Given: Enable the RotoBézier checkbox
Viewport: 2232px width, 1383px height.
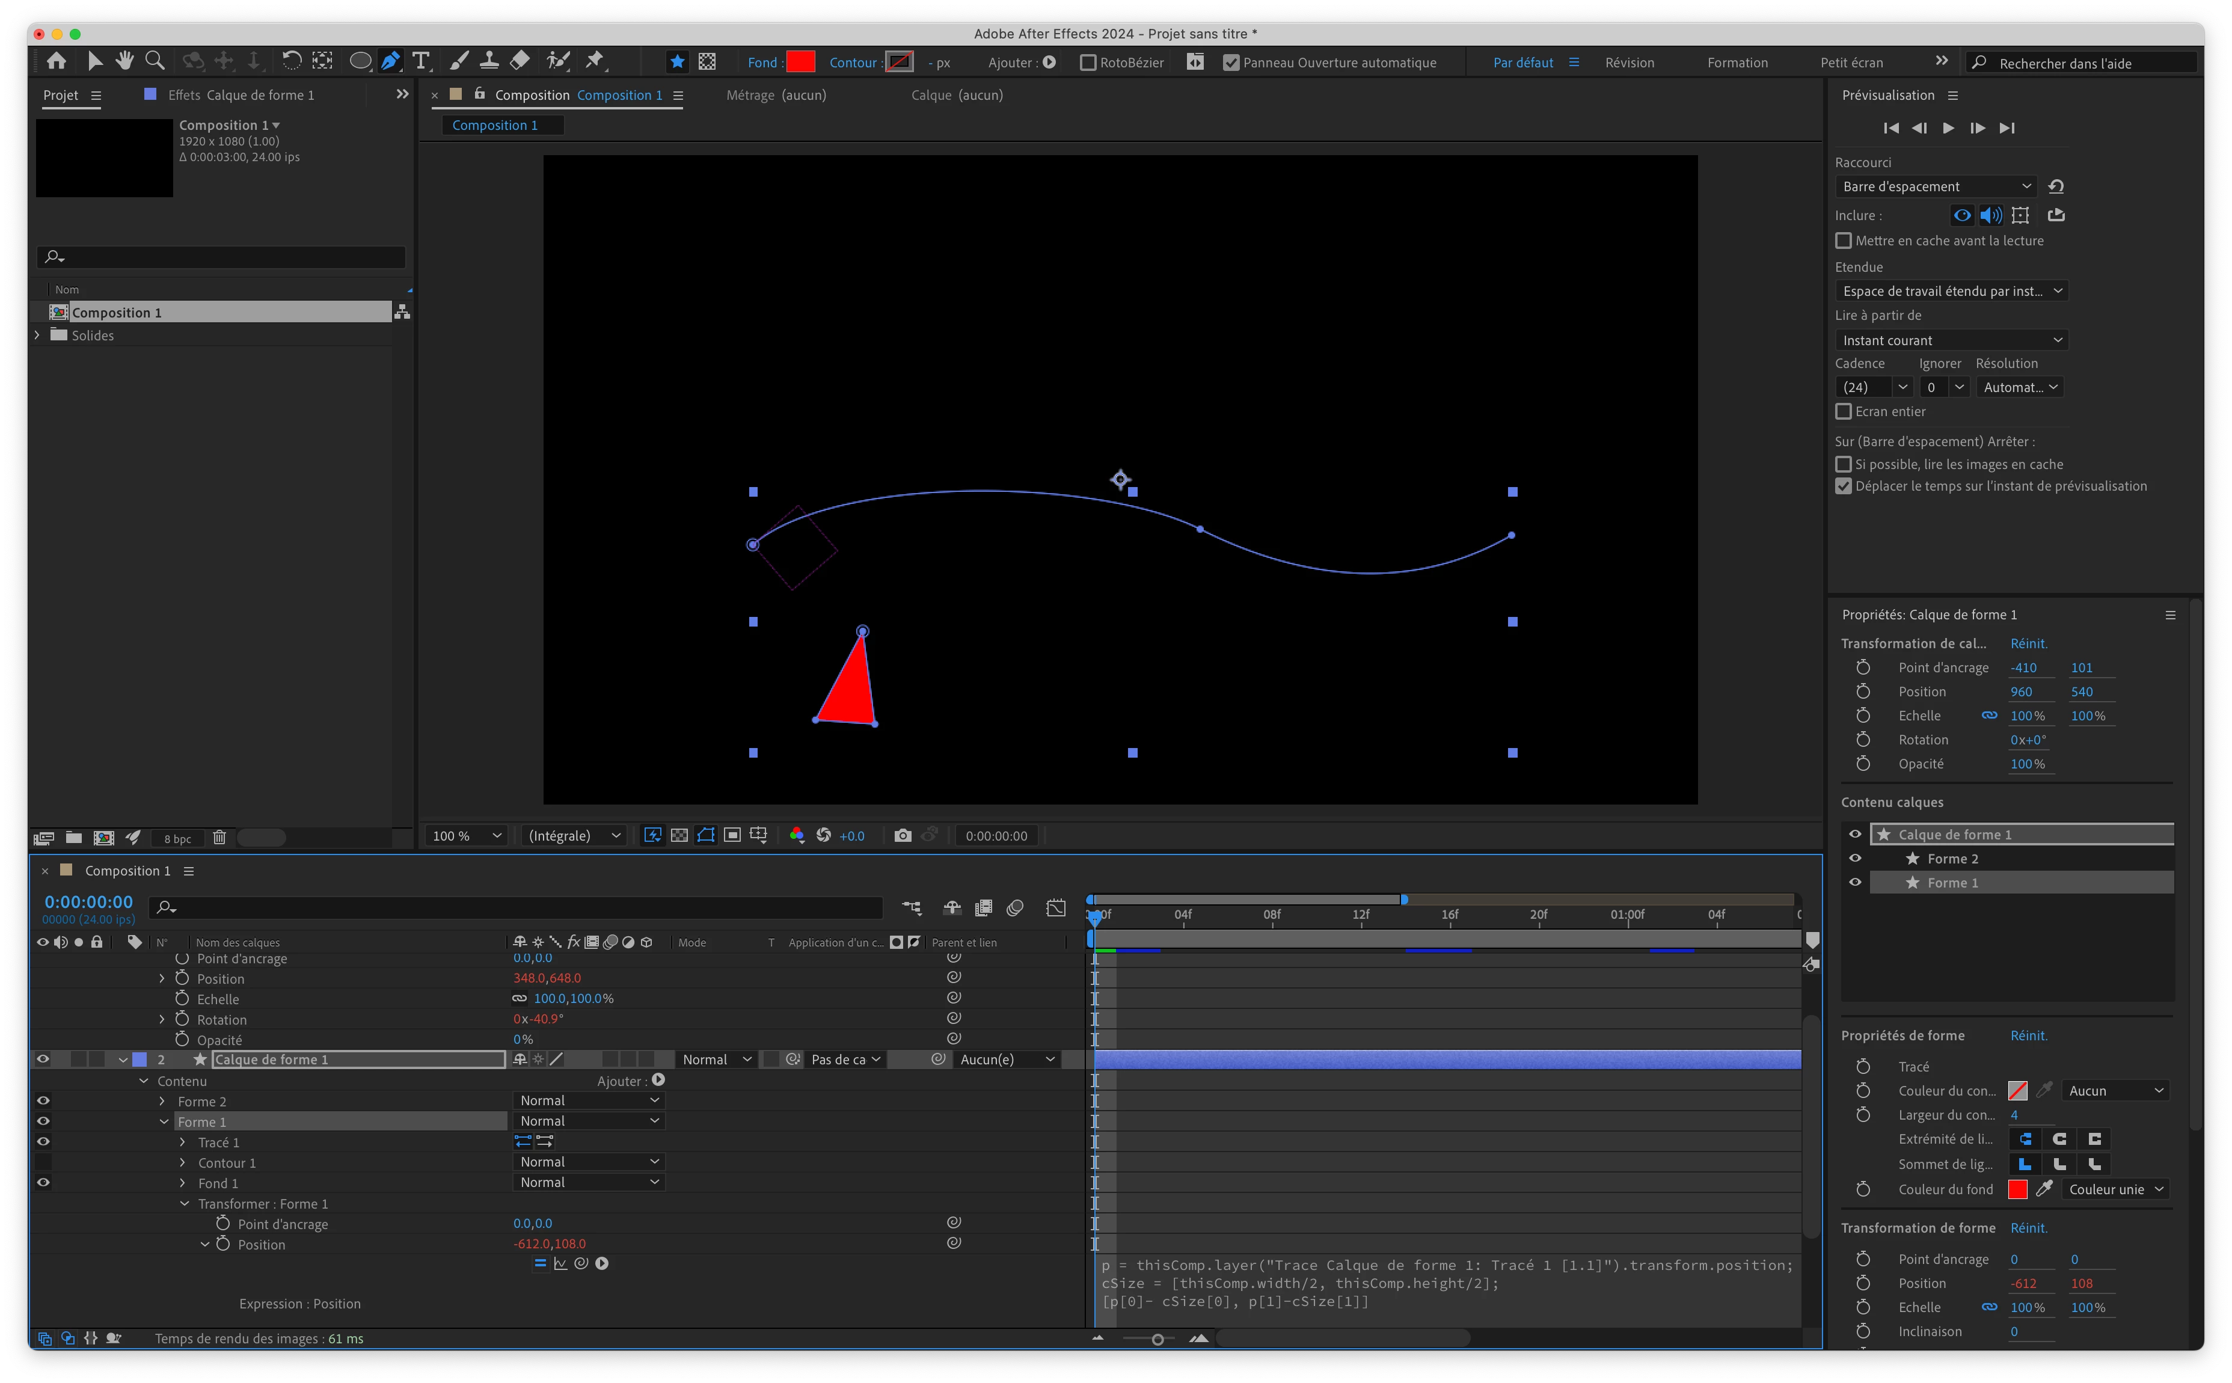Looking at the screenshot, I should tap(1088, 62).
